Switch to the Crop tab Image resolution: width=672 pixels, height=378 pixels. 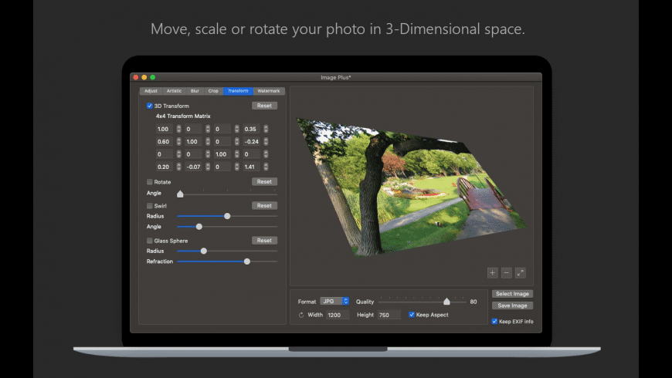pyautogui.click(x=213, y=91)
